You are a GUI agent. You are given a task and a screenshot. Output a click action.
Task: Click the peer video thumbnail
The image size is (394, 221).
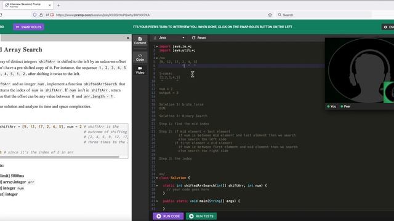click(x=388, y=92)
